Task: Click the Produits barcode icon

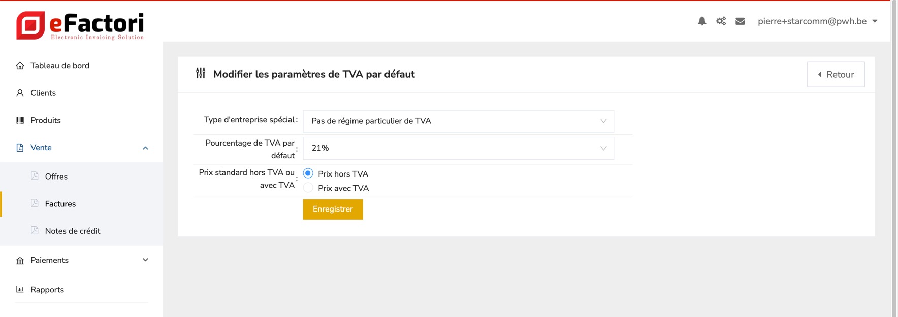Action: pos(20,120)
